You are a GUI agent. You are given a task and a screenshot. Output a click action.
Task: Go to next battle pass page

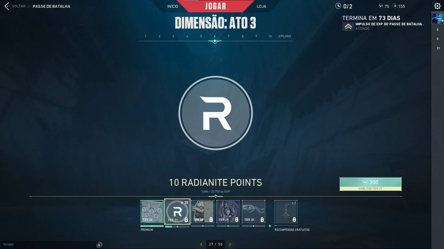point(230,244)
